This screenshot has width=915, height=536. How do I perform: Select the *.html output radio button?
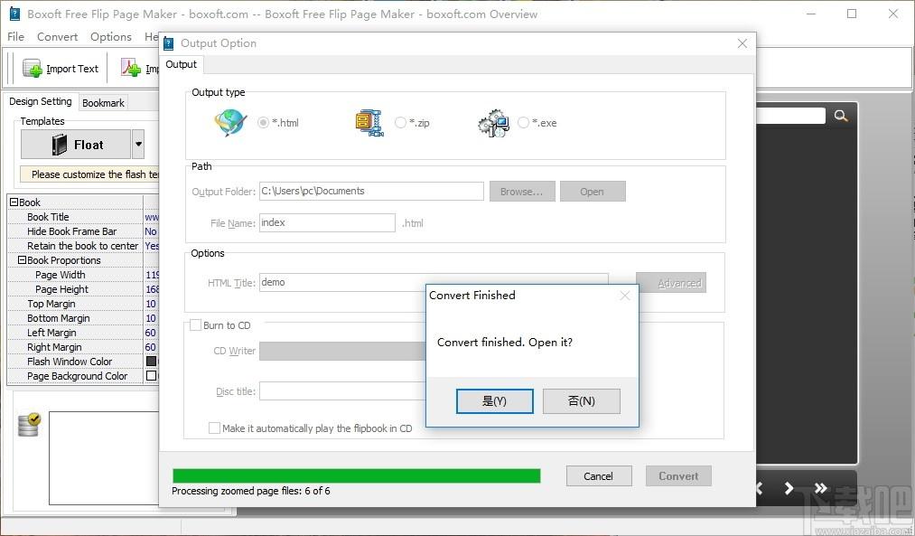tap(263, 123)
